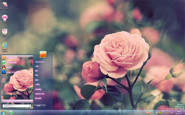This screenshot has width=185, height=115.
Task: Click the dark printer-like tray icon
Action: [x=154, y=113]
